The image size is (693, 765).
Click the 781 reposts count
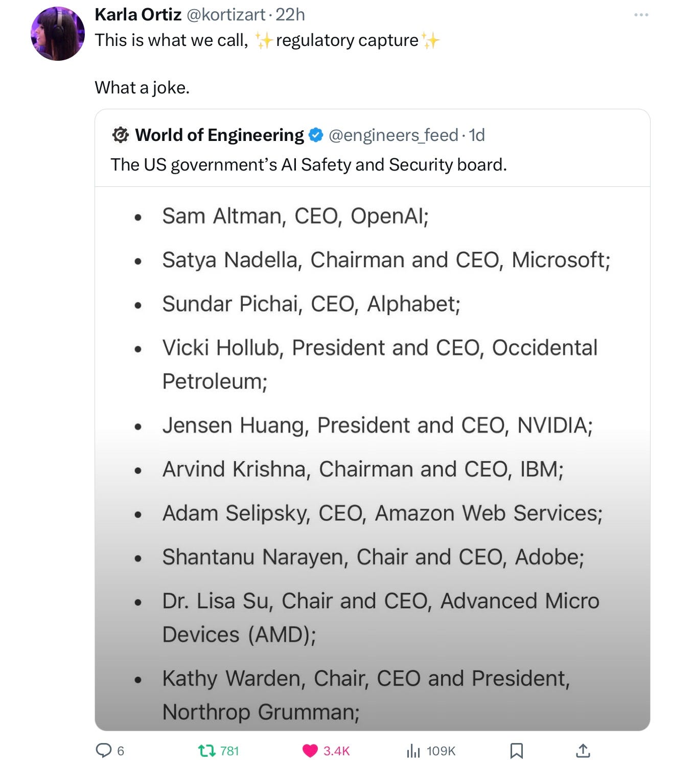tap(229, 751)
